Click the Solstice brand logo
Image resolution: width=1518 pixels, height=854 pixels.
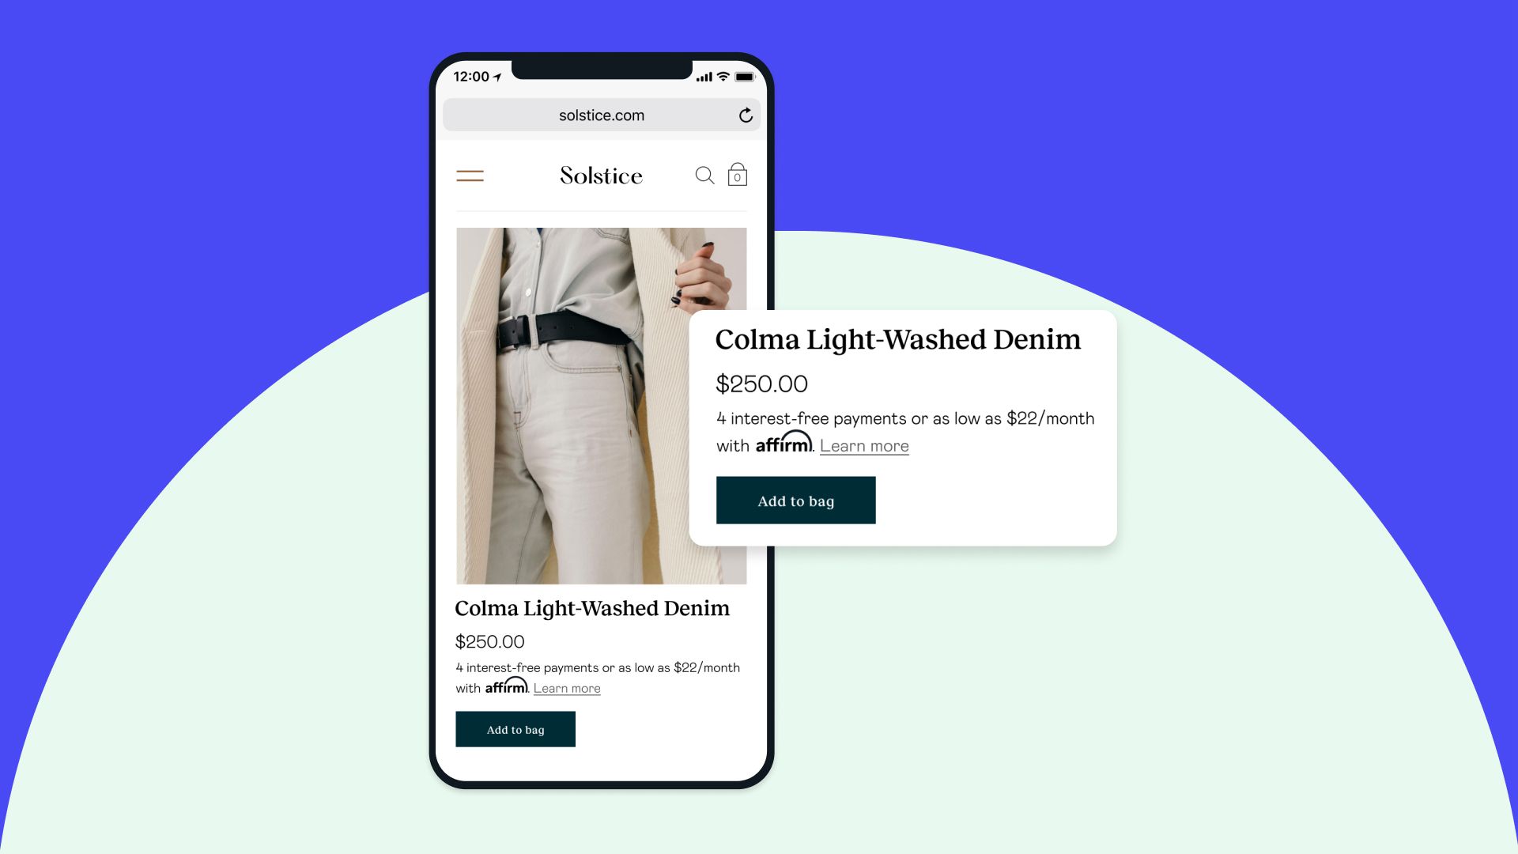coord(602,176)
